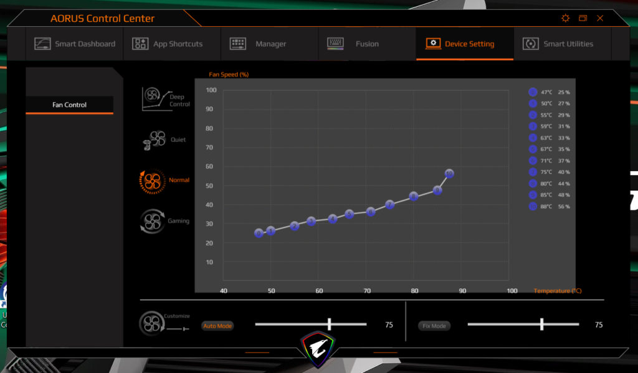Enable Fix Mode
Viewport: 638px width, 373px height.
[434, 326]
